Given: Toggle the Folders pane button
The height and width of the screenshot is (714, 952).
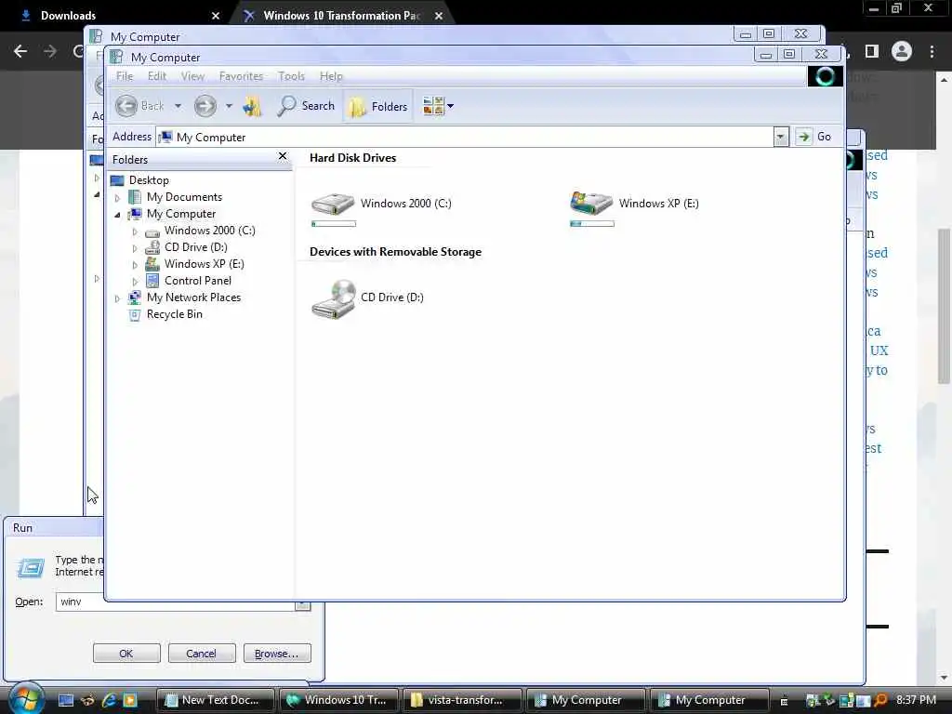Looking at the screenshot, I should [377, 106].
